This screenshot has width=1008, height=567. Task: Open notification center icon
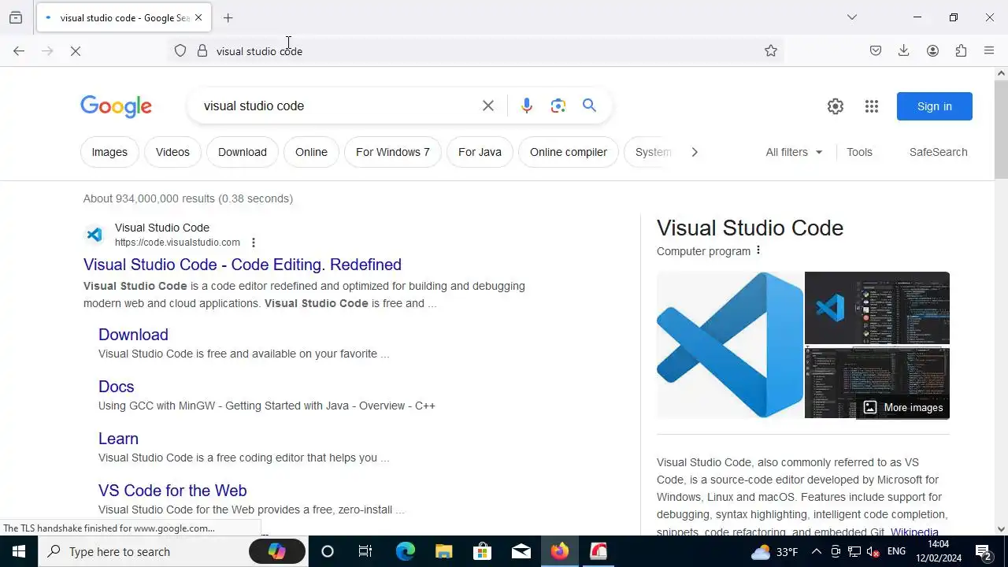[984, 551]
